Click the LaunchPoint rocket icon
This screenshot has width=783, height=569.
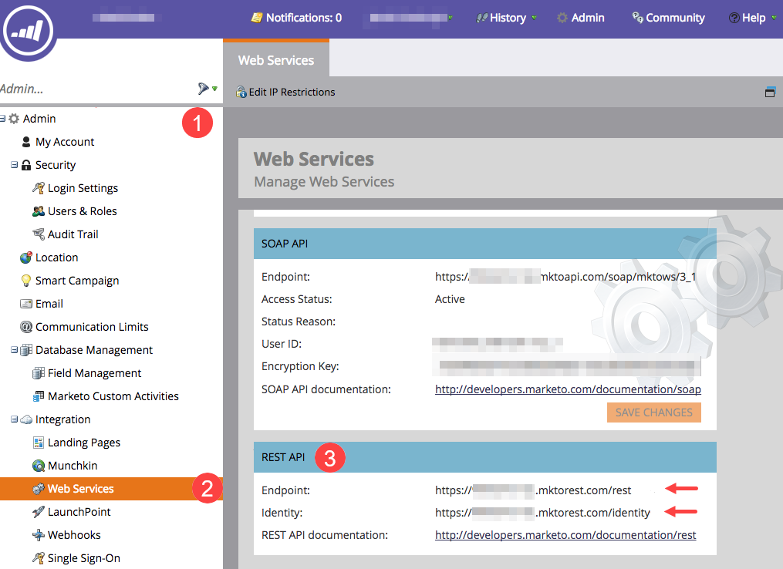click(39, 512)
